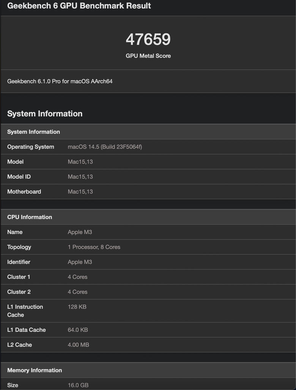The height and width of the screenshot is (390, 296).
Task: Select the macOS 14.5 (Build 23F5064f) value
Action: click(x=105, y=147)
